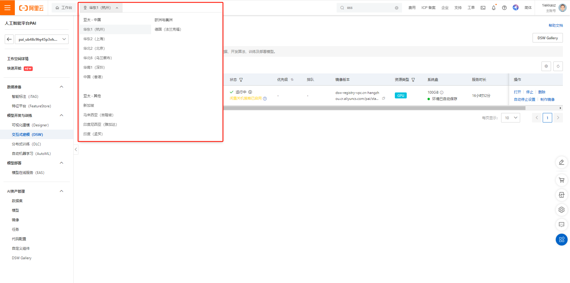
Task: Click 打开 to open the instance
Action: (517, 92)
